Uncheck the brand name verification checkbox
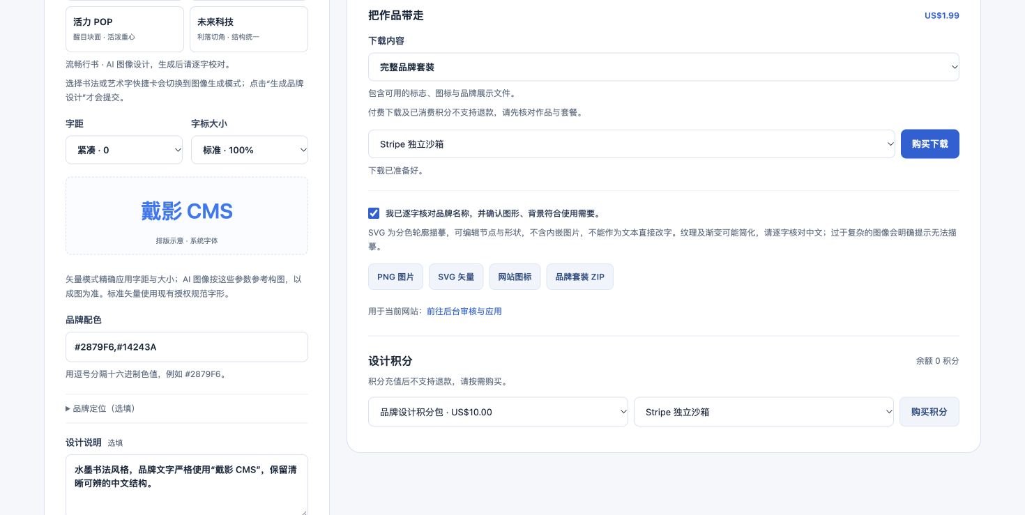Image resolution: width=1025 pixels, height=515 pixels. (374, 213)
